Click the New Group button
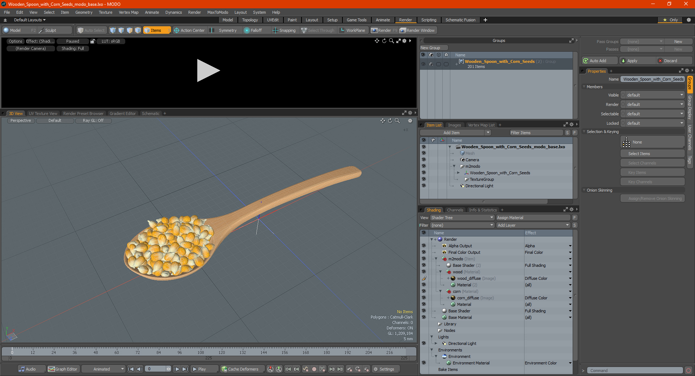 (x=434, y=48)
